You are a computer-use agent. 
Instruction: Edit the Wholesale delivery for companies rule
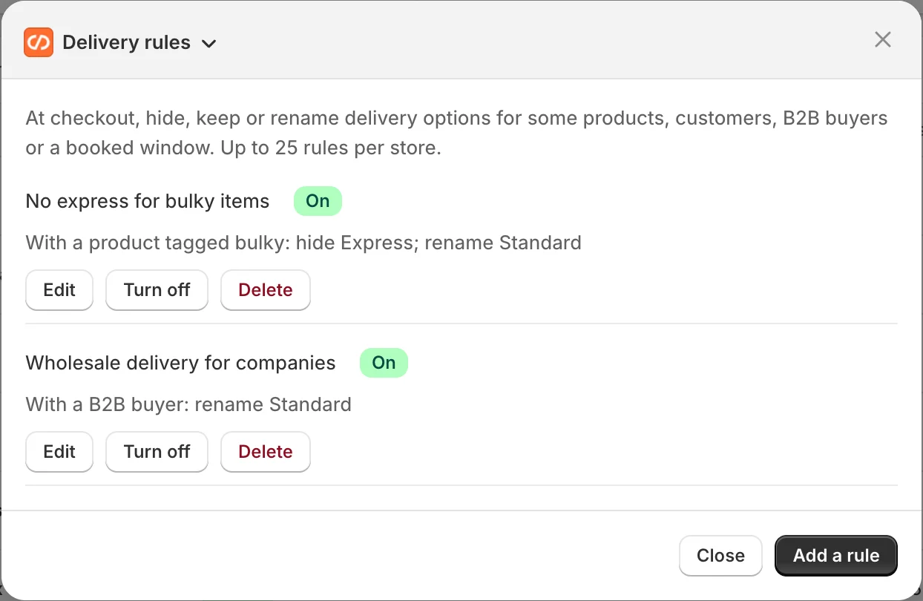pos(59,452)
